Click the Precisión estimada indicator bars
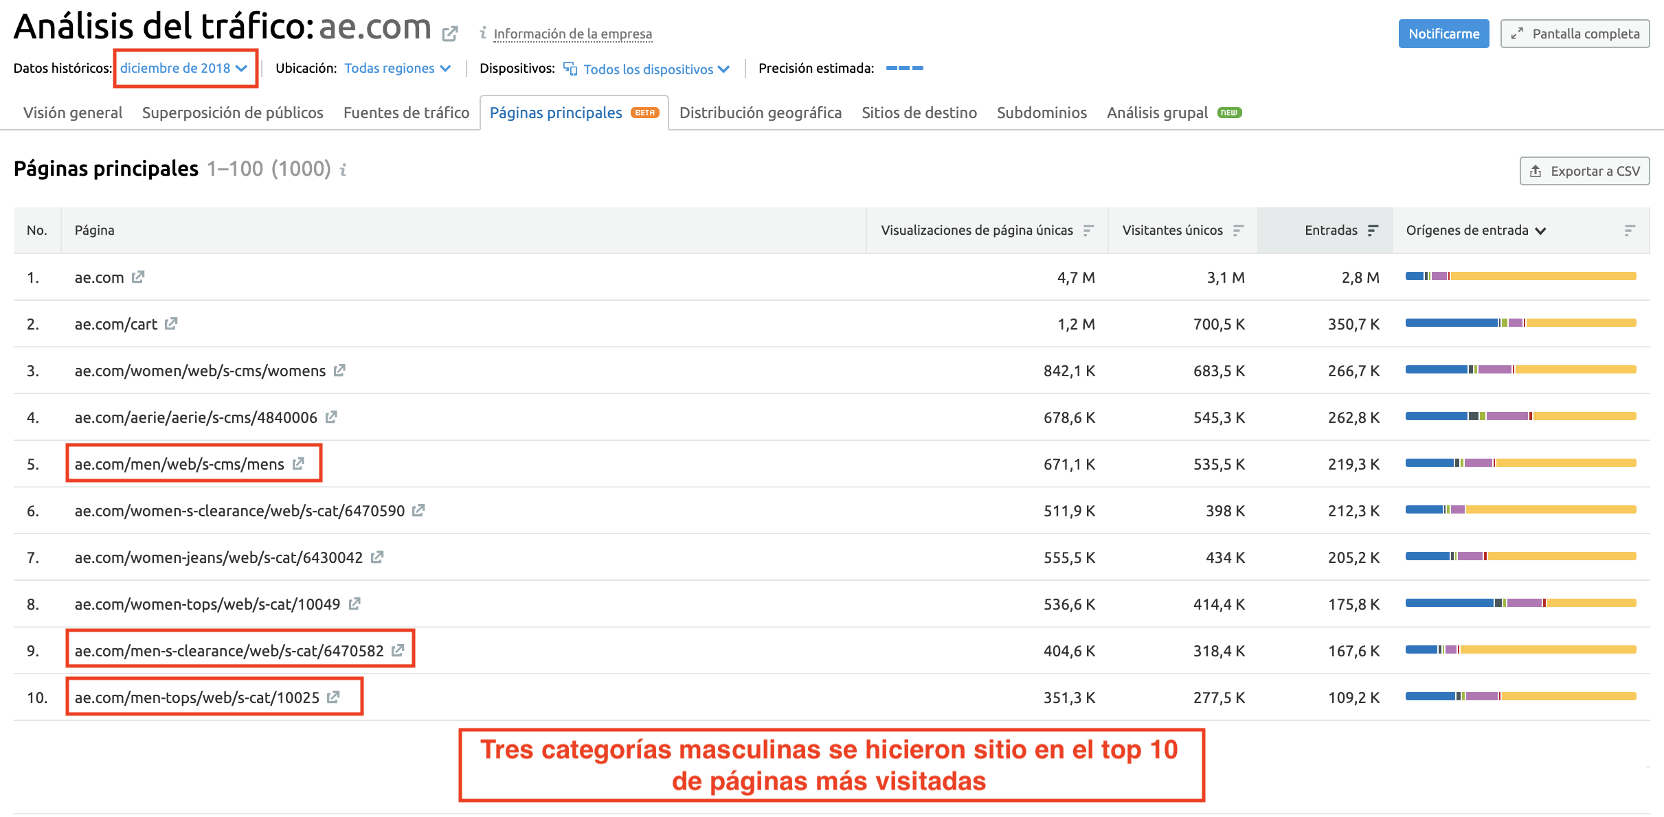Image resolution: width=1664 pixels, height=817 pixels. pyautogui.click(x=904, y=68)
